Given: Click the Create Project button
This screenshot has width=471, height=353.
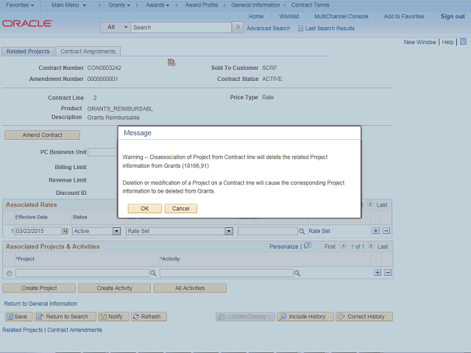Looking at the screenshot, I should (39, 288).
